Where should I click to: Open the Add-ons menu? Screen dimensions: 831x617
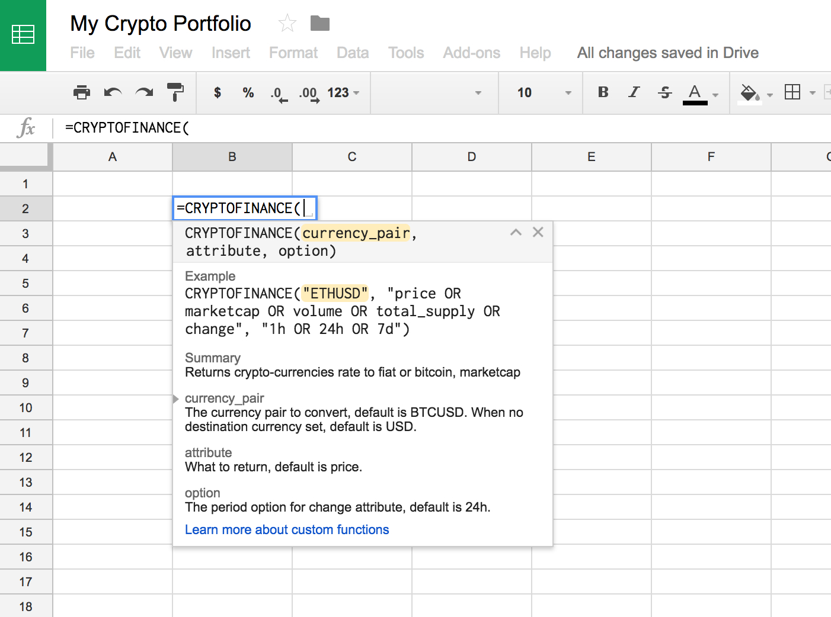pos(471,53)
